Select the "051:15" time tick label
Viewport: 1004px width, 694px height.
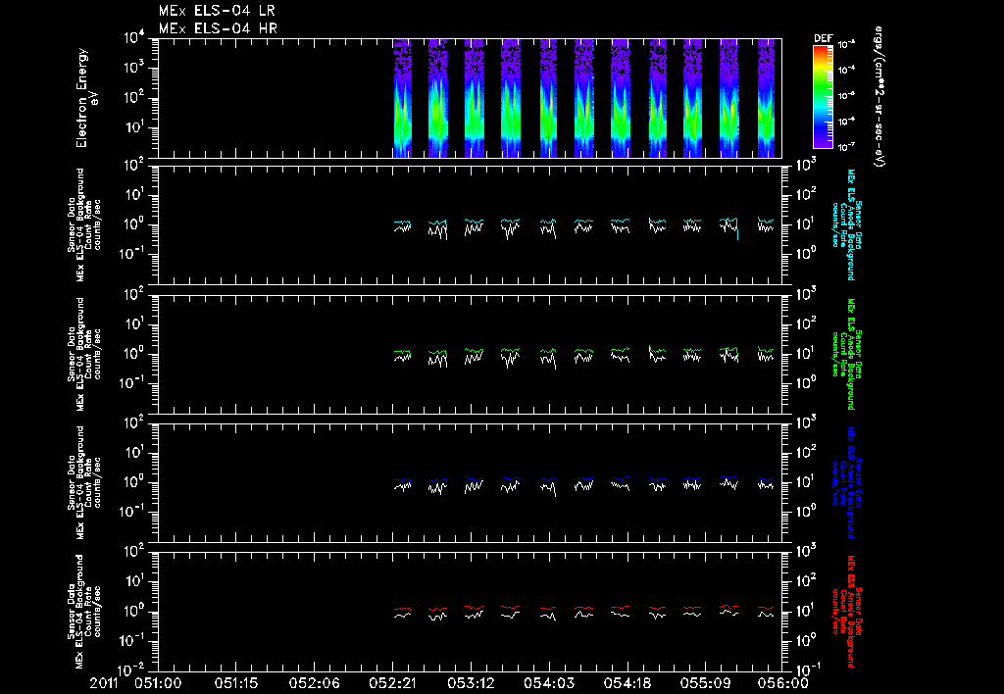(x=236, y=683)
